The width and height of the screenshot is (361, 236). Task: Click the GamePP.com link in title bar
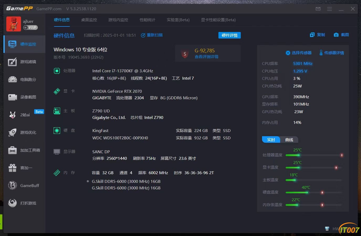(49, 9)
